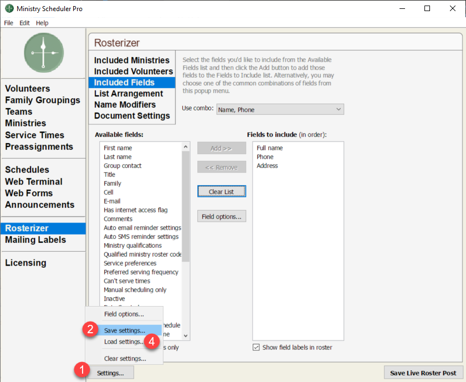Click the Field options... button
This screenshot has width=466, height=382.
(x=221, y=217)
